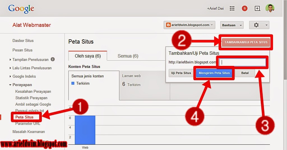This screenshot has width=287, height=150.
Task: Click the Mengirim Peta Situs button
Action: [x=214, y=73]
